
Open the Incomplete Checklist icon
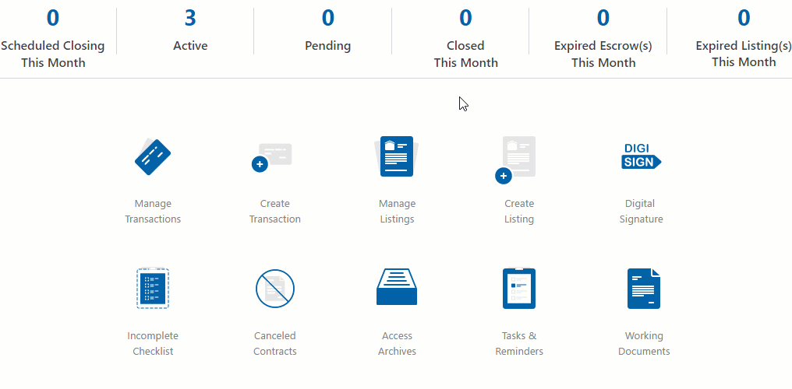click(153, 288)
